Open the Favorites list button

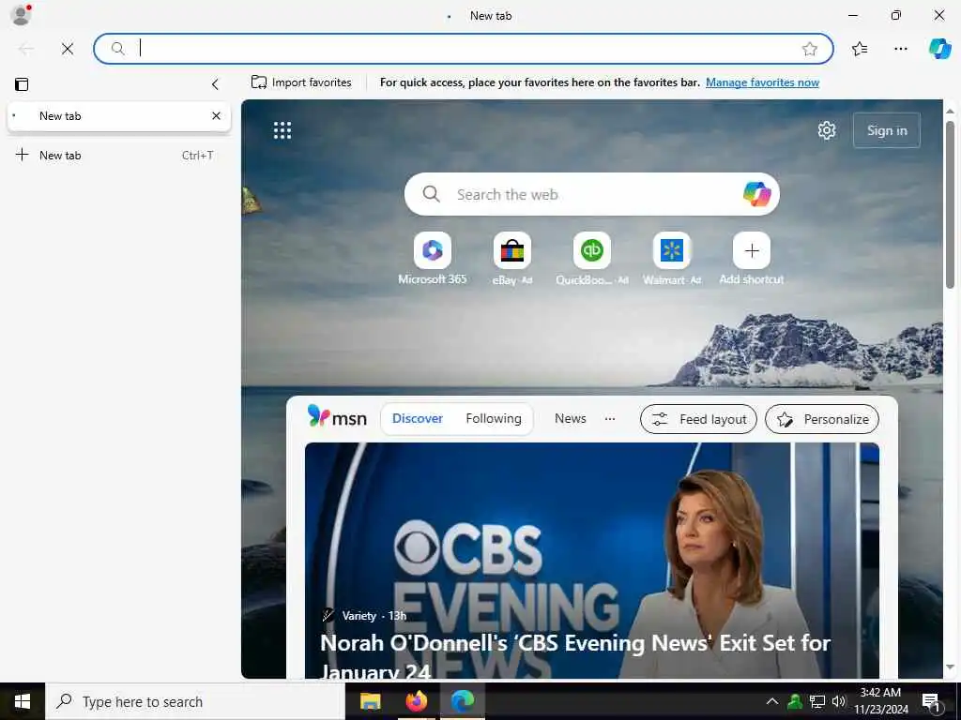tap(860, 49)
